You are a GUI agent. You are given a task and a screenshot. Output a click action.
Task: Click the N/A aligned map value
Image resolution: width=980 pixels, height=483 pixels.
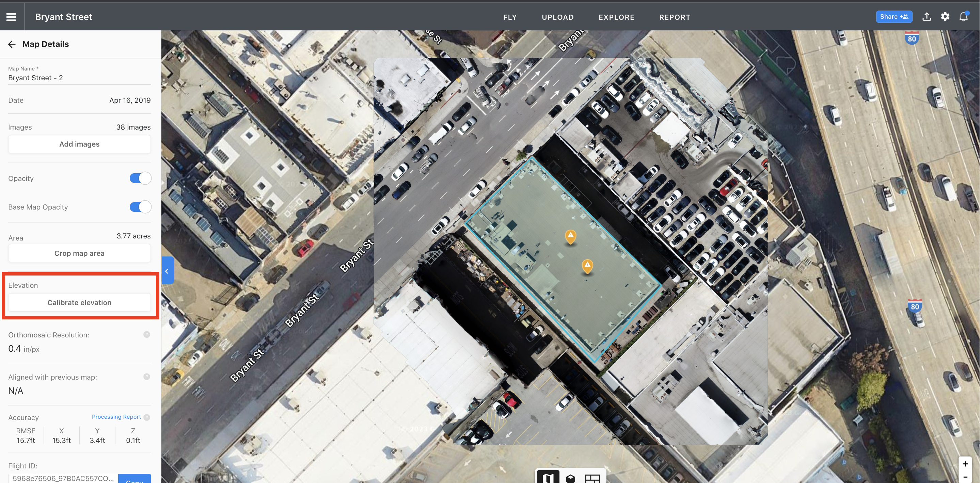click(16, 391)
